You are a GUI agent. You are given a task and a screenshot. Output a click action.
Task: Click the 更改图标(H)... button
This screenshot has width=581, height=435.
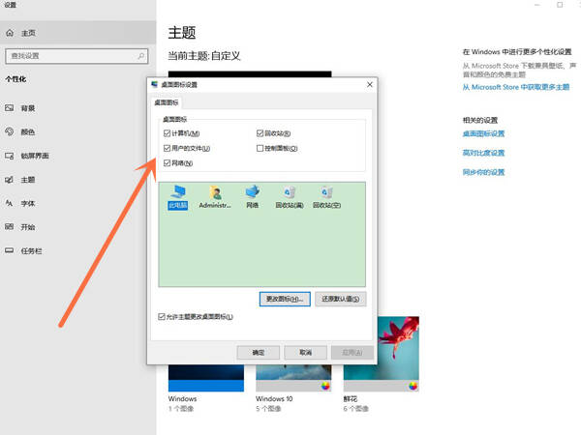point(285,299)
